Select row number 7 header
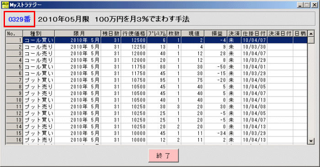This screenshot has height=167, width=320. click(x=14, y=80)
